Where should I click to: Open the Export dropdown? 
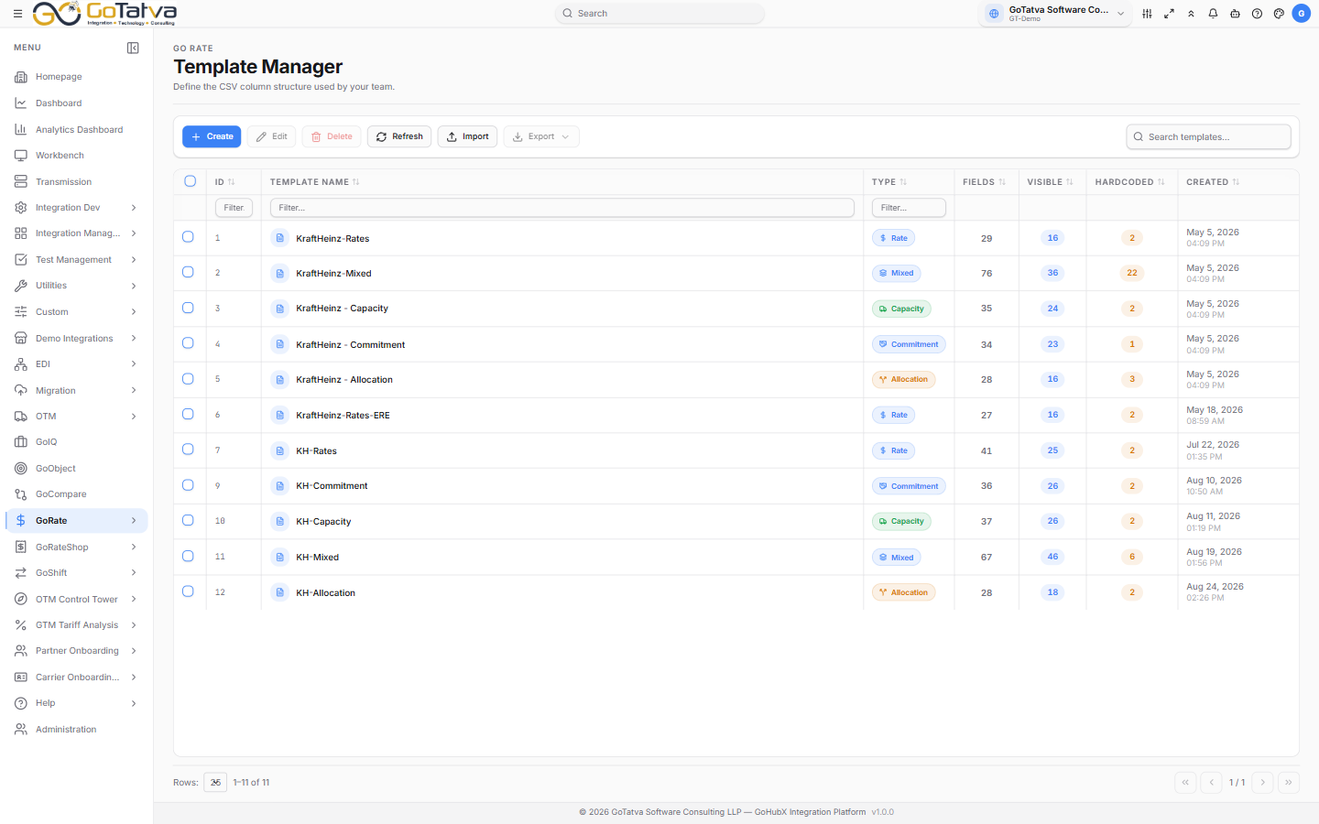(541, 136)
